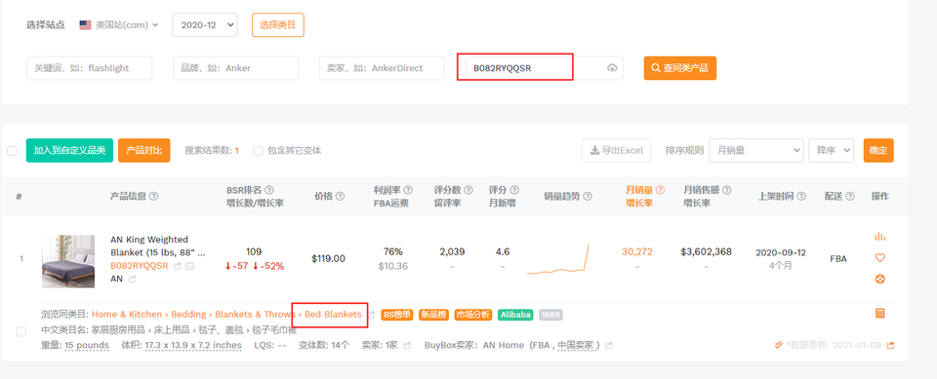Click 市场分析 tag
Viewport: 937px width, 379px height.
(473, 315)
